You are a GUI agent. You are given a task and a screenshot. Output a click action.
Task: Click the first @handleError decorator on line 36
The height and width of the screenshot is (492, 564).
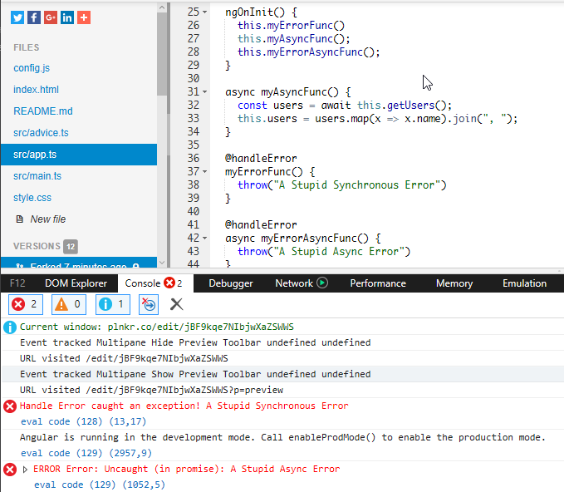261,159
